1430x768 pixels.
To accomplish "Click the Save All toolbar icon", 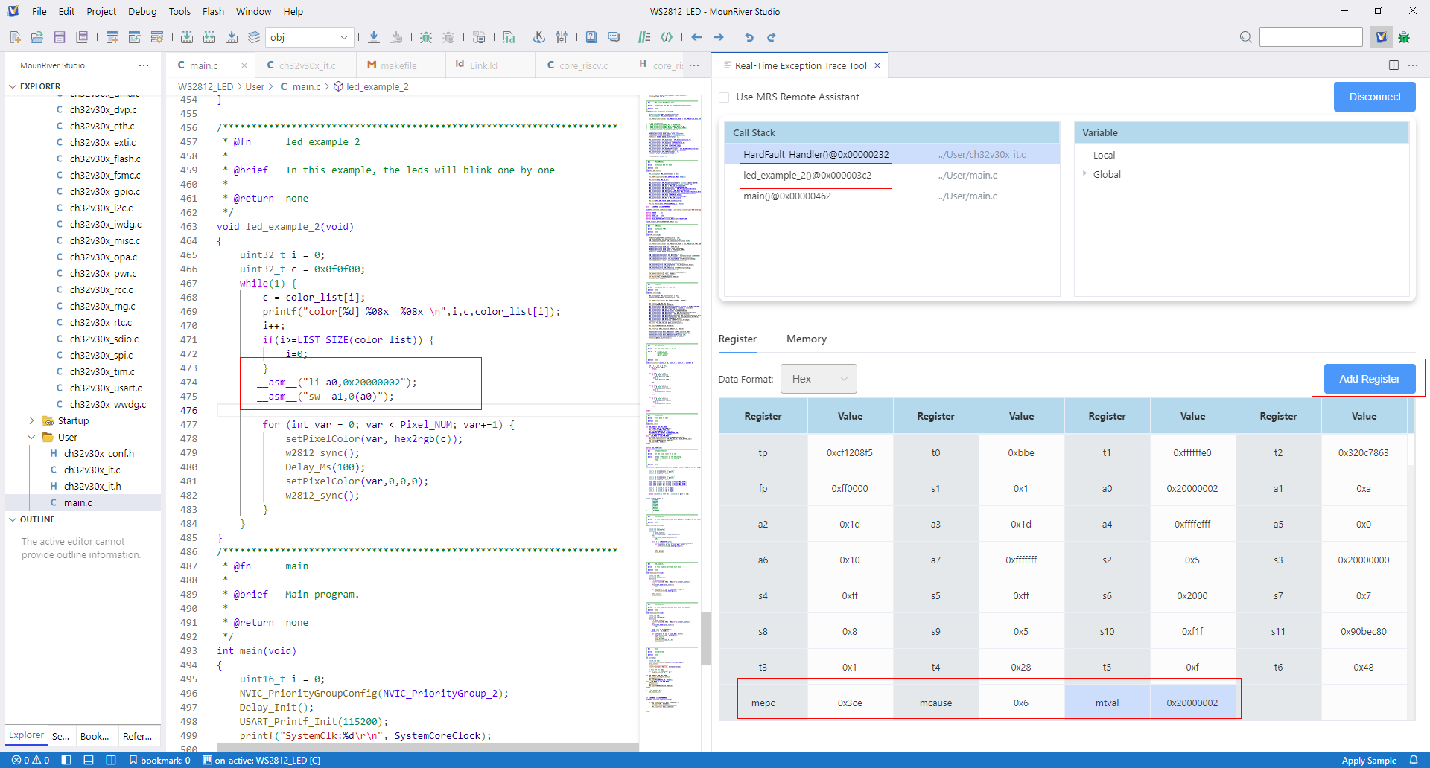I will 82,37.
